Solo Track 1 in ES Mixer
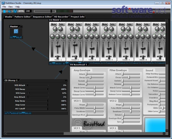 pos(61,24)
